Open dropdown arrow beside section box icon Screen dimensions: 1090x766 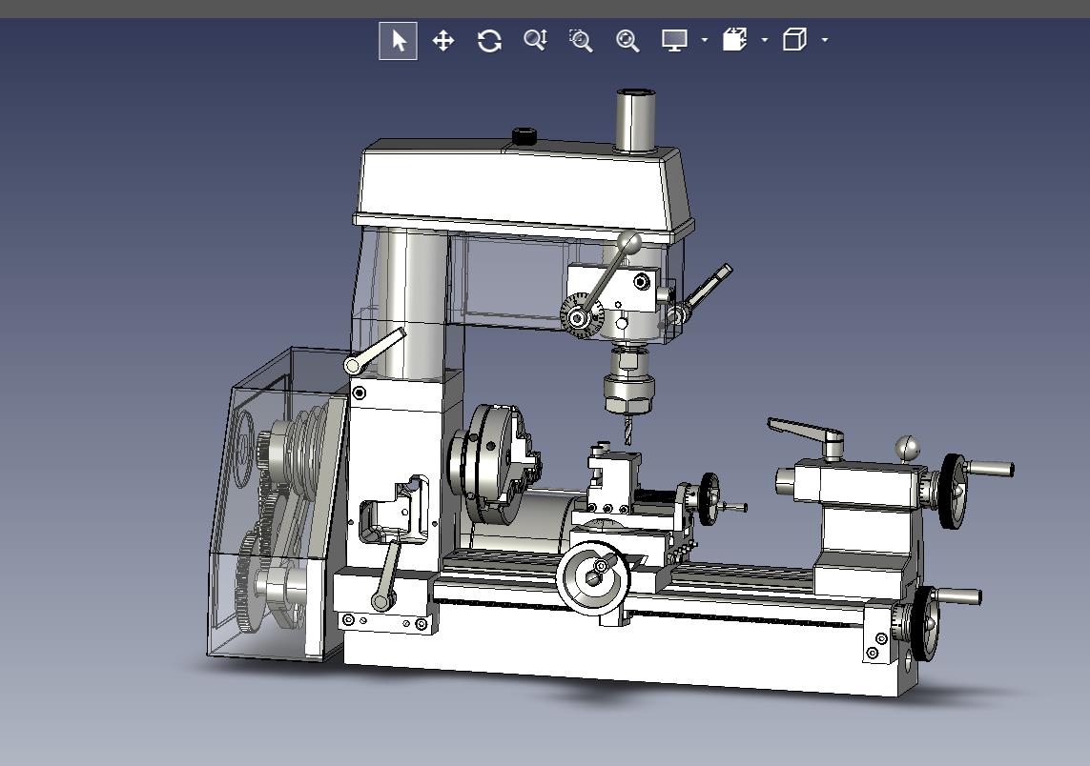point(765,40)
